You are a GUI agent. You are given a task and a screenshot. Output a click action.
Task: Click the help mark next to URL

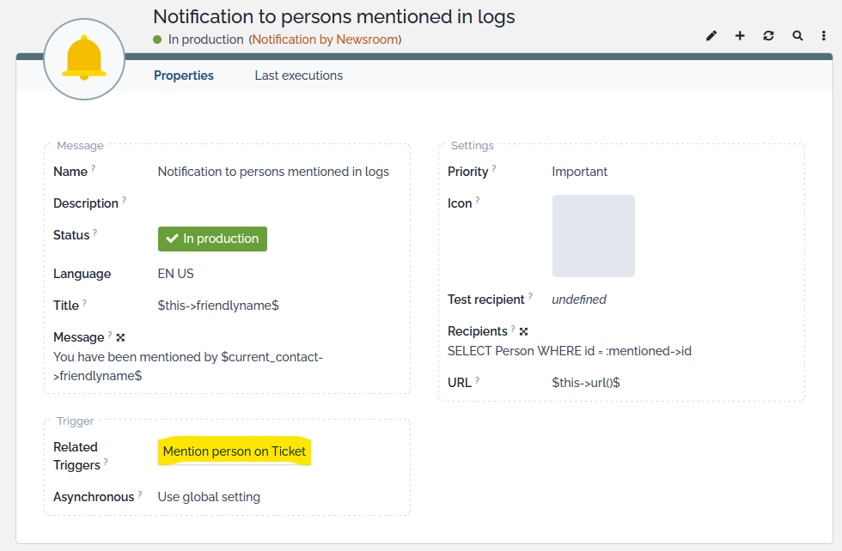click(478, 380)
